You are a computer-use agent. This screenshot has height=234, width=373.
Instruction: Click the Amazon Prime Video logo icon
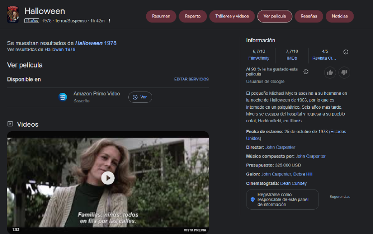coord(63,97)
